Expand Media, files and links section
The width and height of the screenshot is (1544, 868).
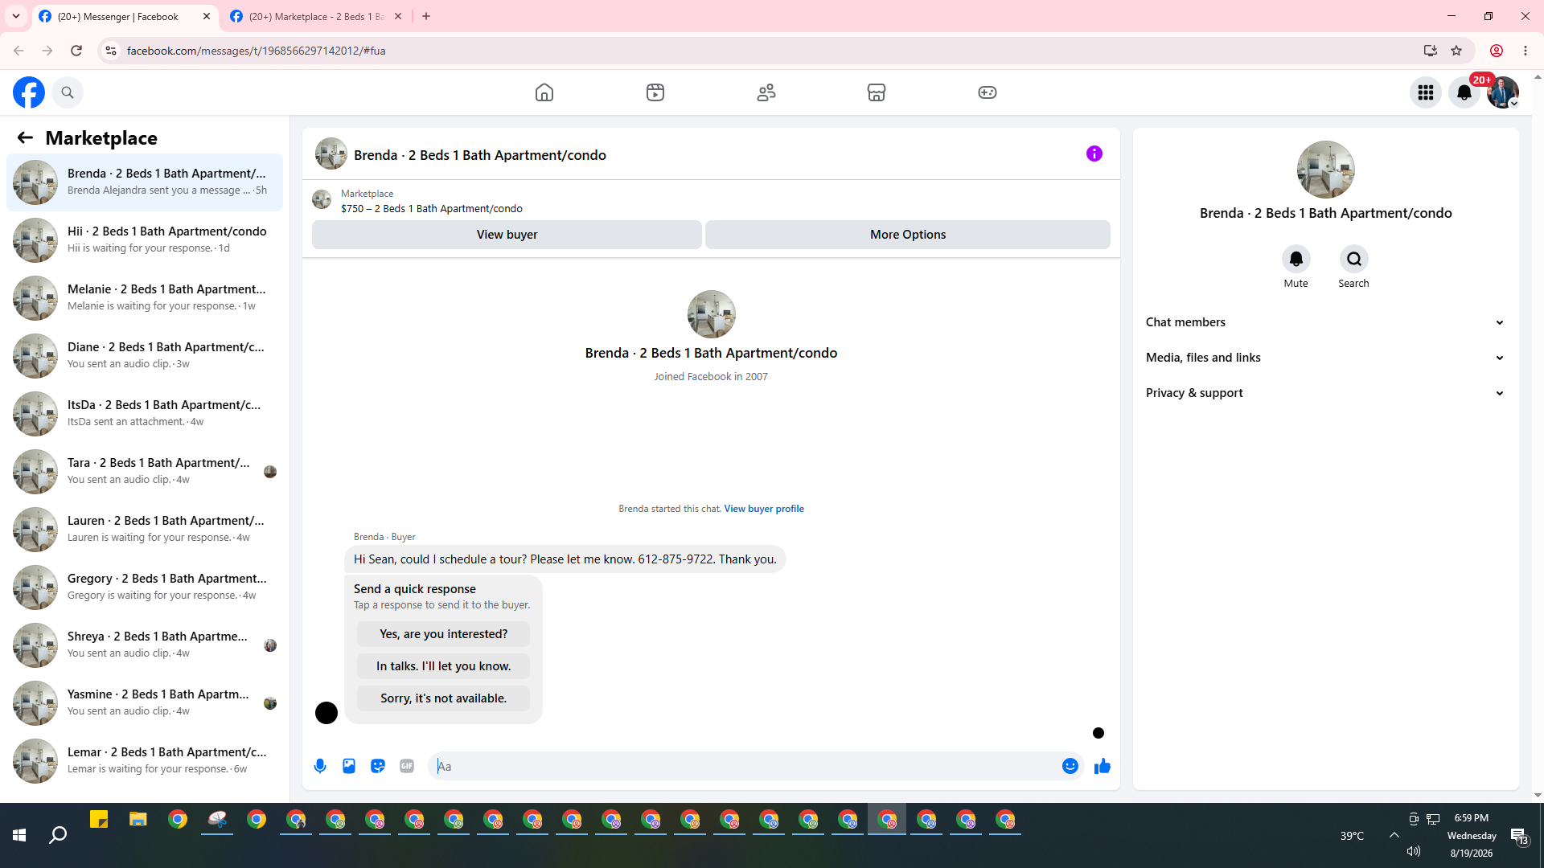[1326, 358]
